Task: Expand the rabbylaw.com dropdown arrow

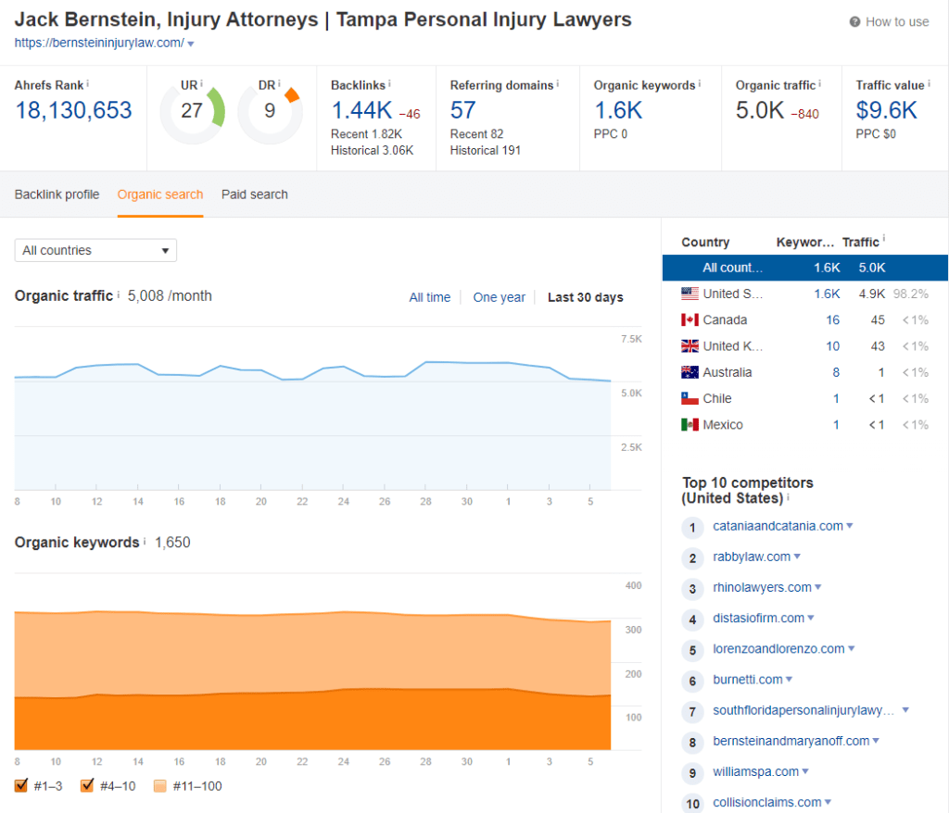Action: (797, 557)
